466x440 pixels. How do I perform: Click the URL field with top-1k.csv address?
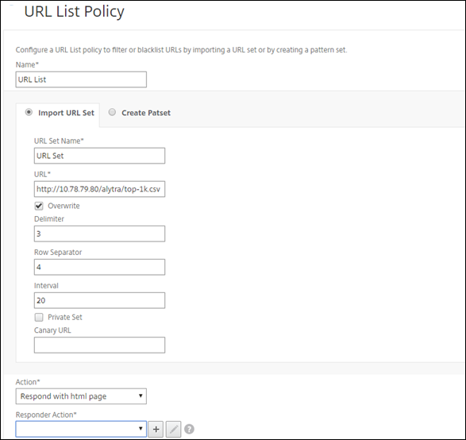99,189
